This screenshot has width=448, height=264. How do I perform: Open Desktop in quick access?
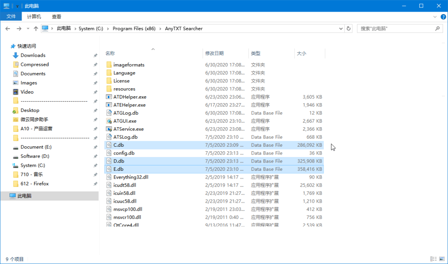(x=30, y=110)
